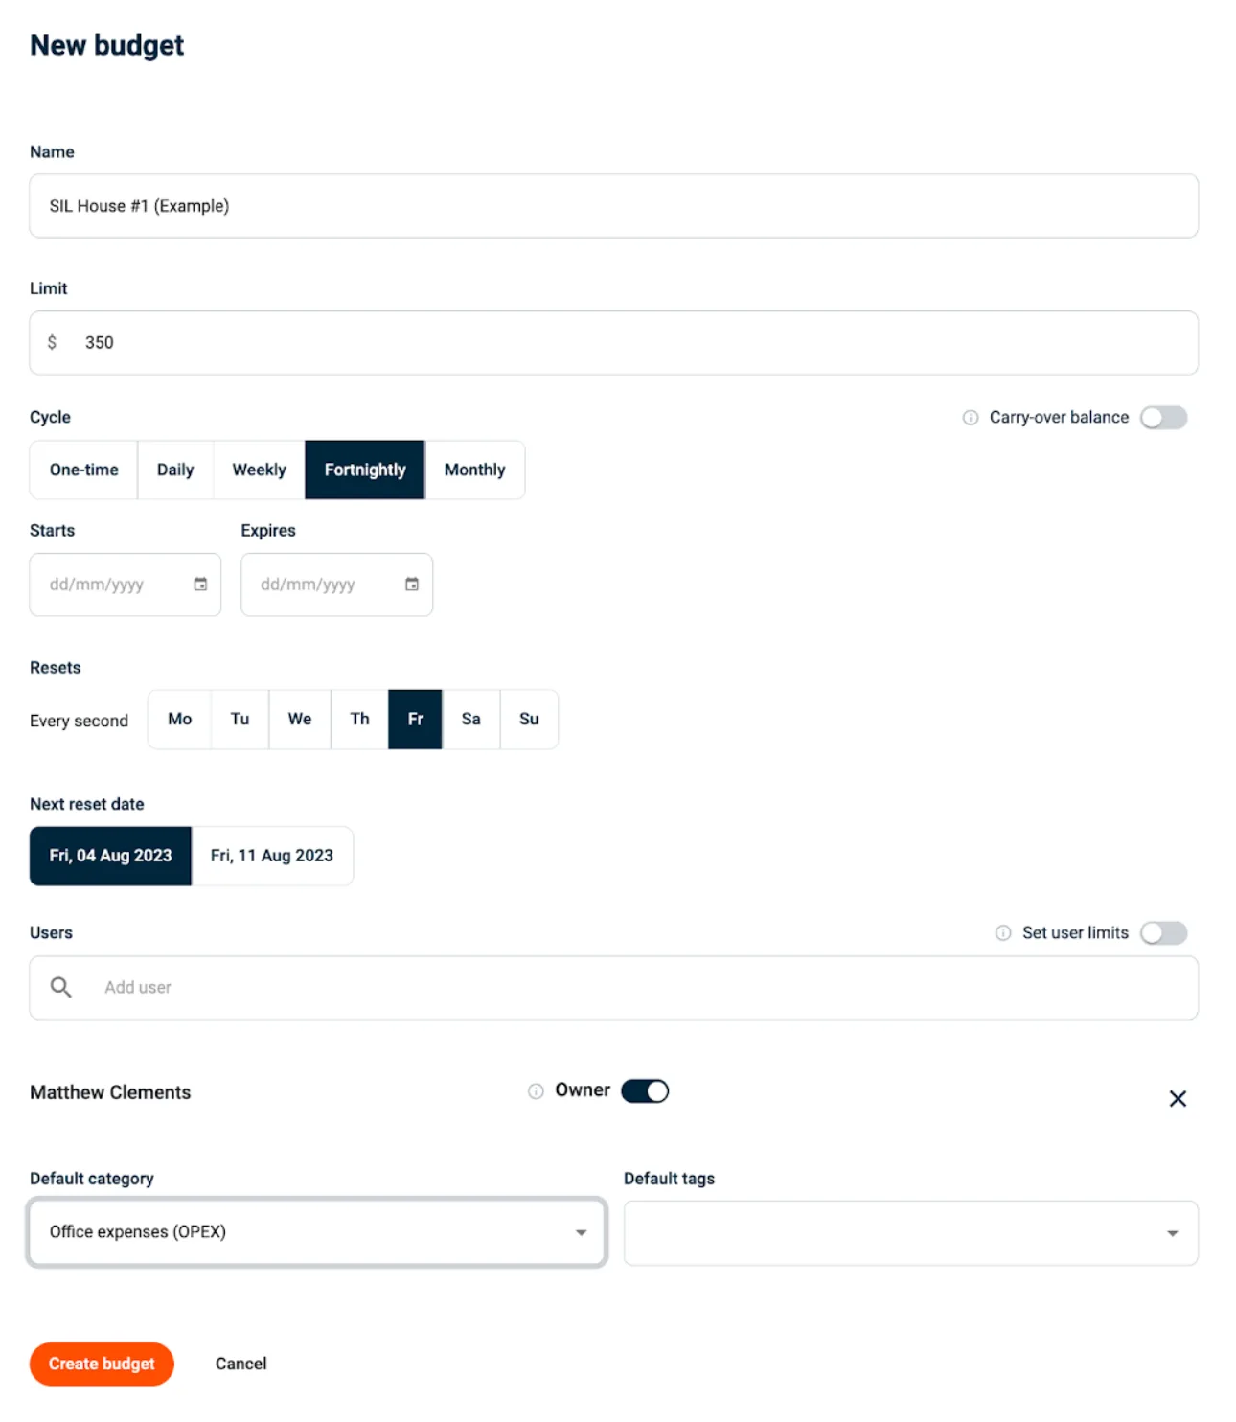Choose the Weekly cycle option
The image size is (1236, 1422).
point(259,470)
